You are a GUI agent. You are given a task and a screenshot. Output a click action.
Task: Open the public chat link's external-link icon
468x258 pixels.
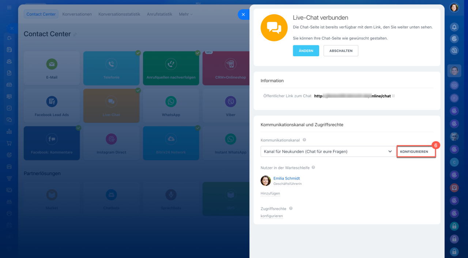pyautogui.click(x=393, y=96)
